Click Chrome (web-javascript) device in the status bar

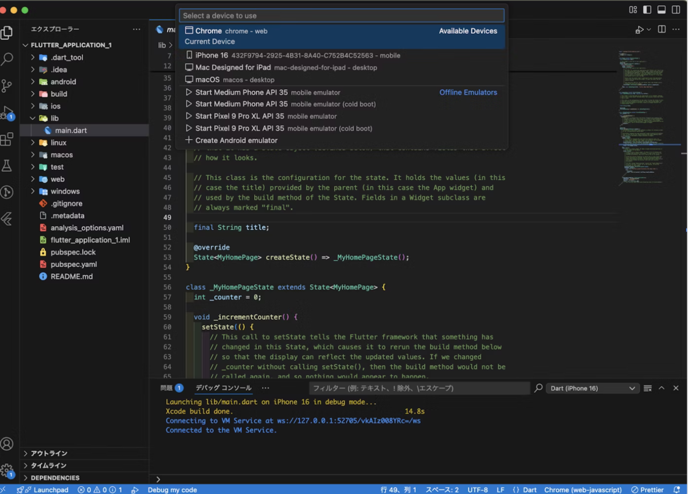tap(583, 490)
